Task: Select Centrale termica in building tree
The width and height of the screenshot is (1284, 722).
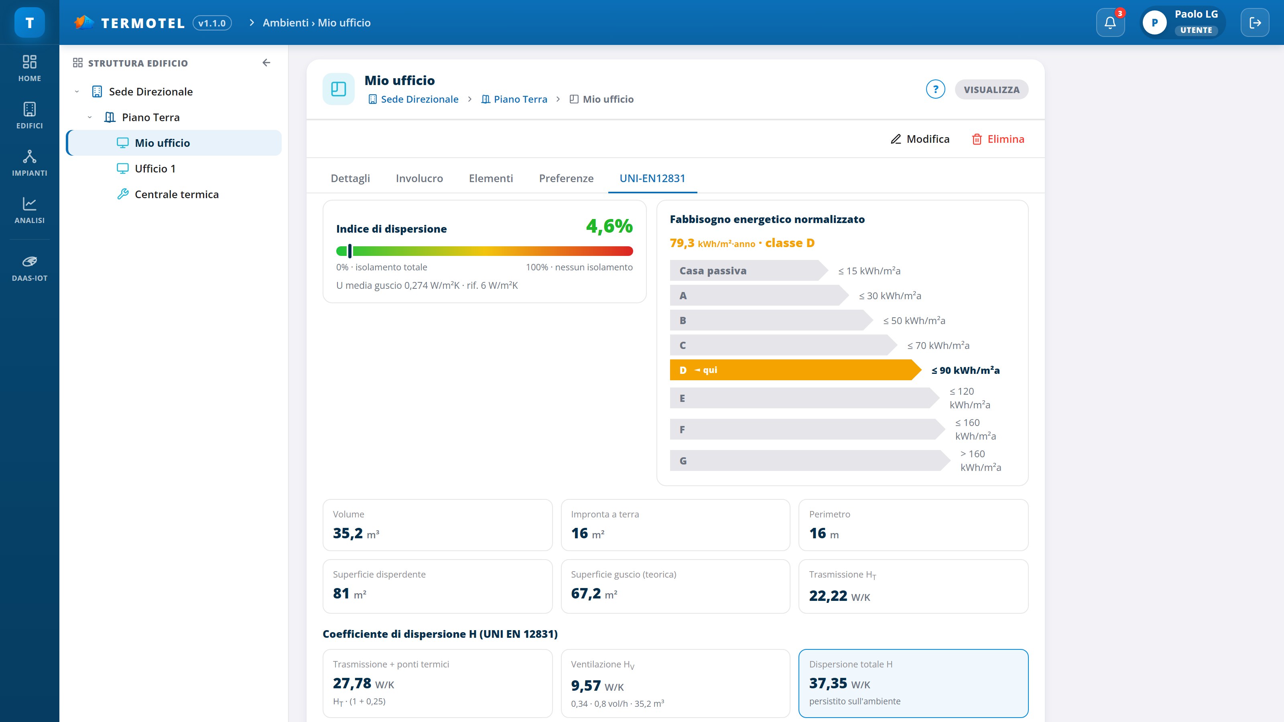Action: pos(177,194)
